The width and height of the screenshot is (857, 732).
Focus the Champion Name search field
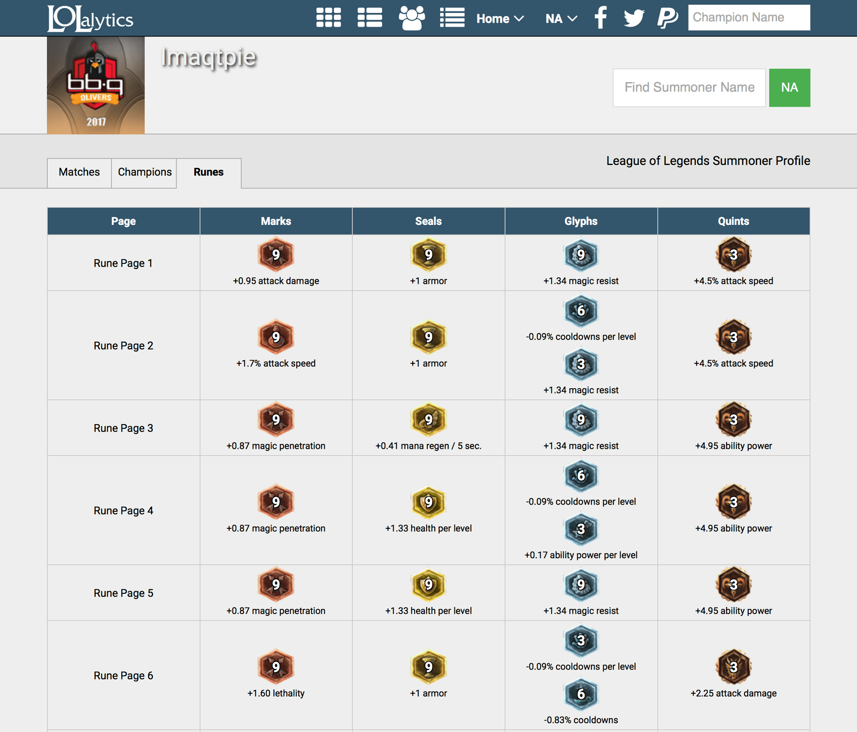749,18
